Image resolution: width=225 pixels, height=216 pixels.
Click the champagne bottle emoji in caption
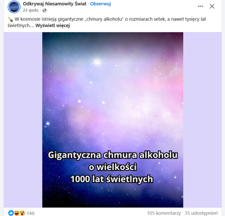coord(11,19)
